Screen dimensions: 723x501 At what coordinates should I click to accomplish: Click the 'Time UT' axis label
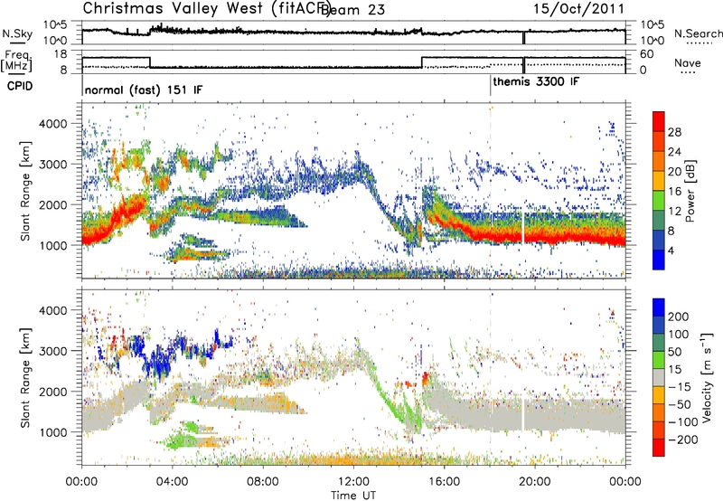[353, 495]
